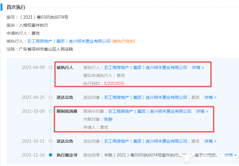The height and width of the screenshot is (166, 239).
Task: Click the 送达公告 label dated 2021-10-11
Action: point(65,141)
